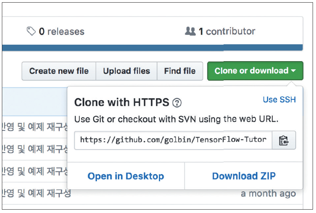Open the commit message beside a month ago

[x=36, y=193]
